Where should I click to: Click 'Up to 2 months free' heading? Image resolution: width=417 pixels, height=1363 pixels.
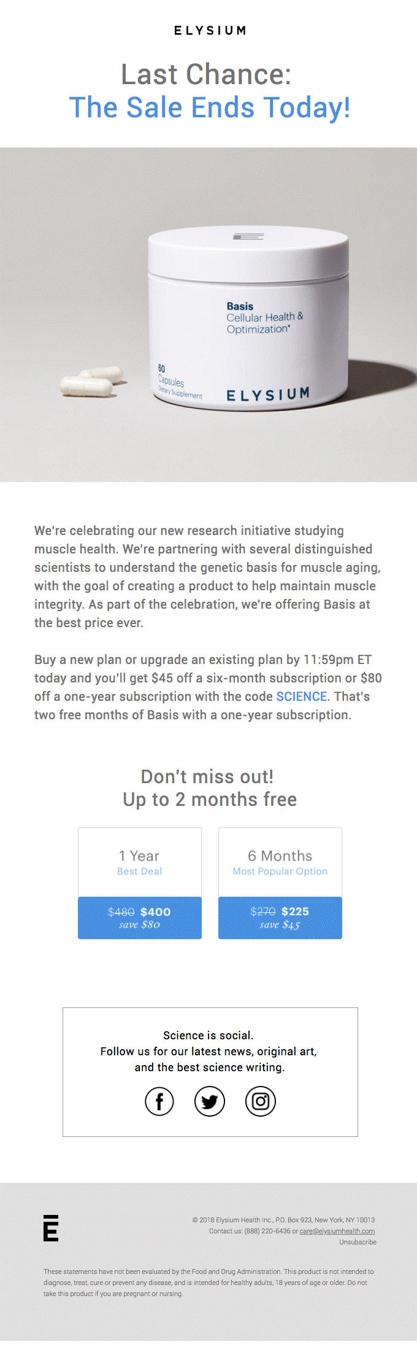[x=210, y=799]
